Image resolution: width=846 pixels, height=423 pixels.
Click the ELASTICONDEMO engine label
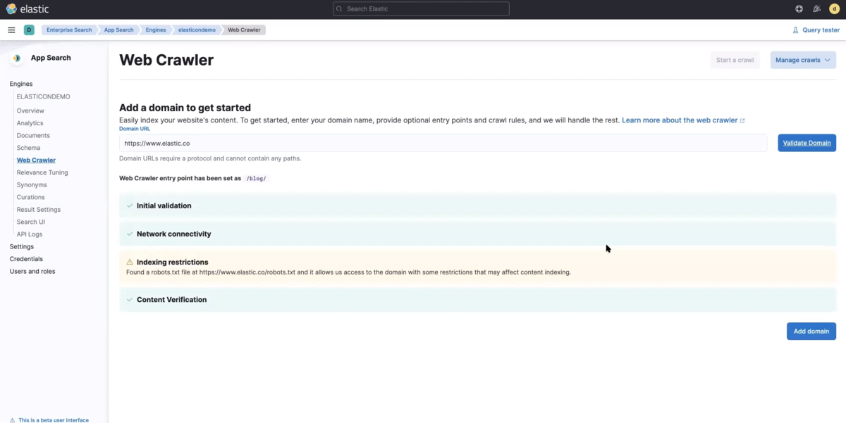pyautogui.click(x=43, y=96)
